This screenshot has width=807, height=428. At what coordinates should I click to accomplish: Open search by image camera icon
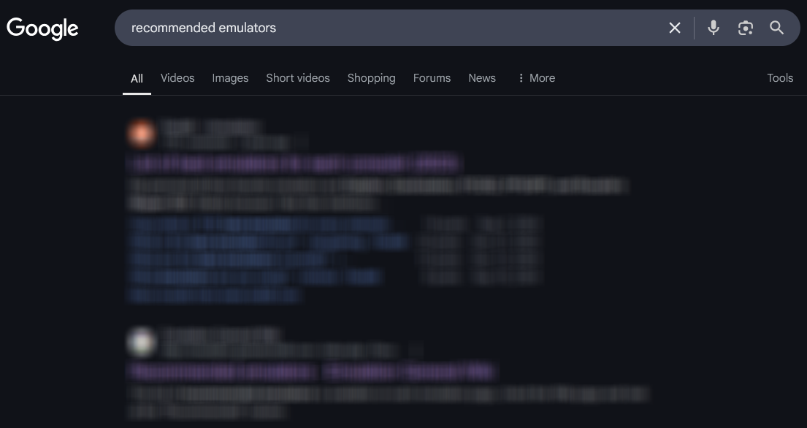pos(745,28)
